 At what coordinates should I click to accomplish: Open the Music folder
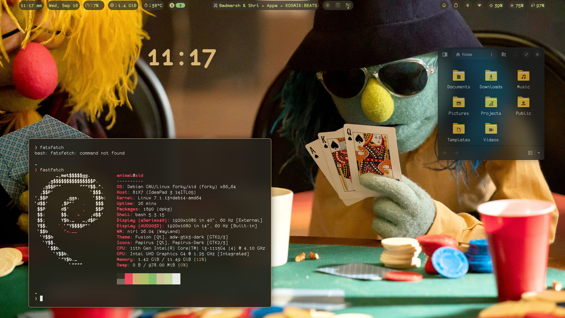tap(524, 79)
